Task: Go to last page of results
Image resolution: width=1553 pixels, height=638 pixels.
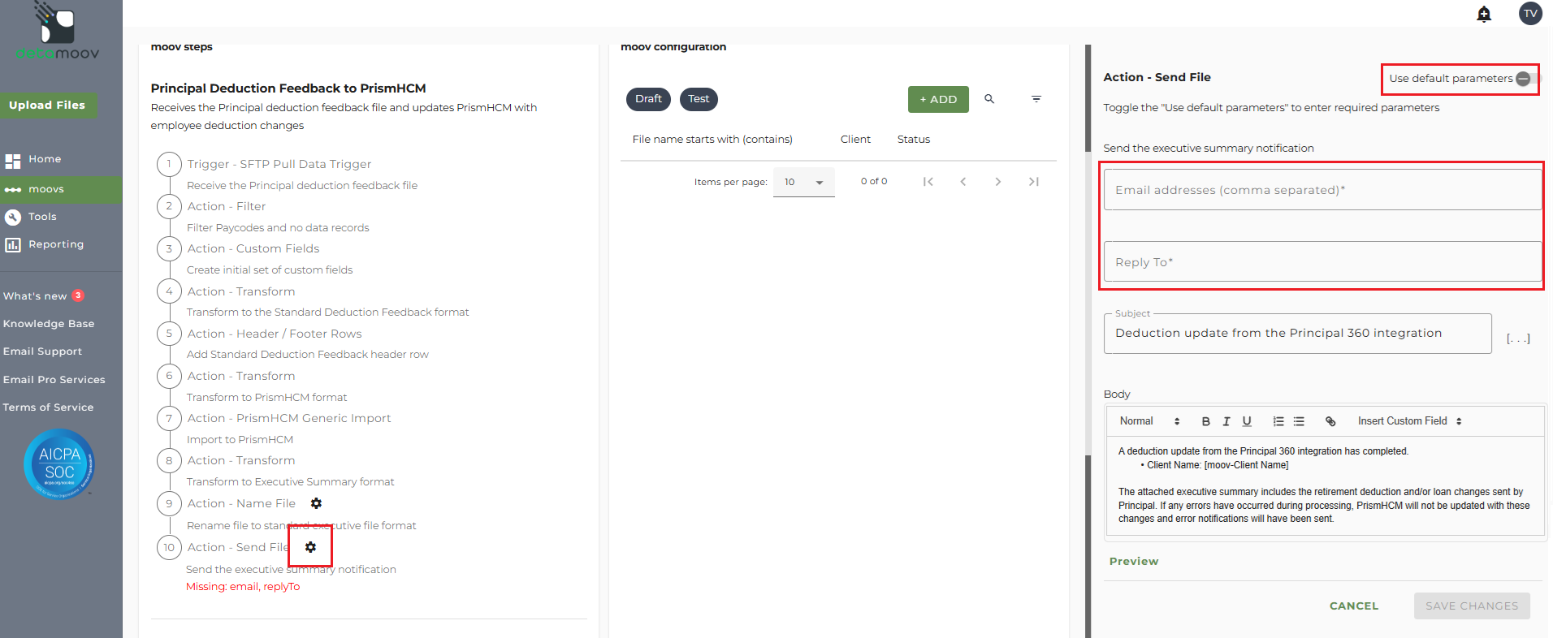Action: 1034,182
